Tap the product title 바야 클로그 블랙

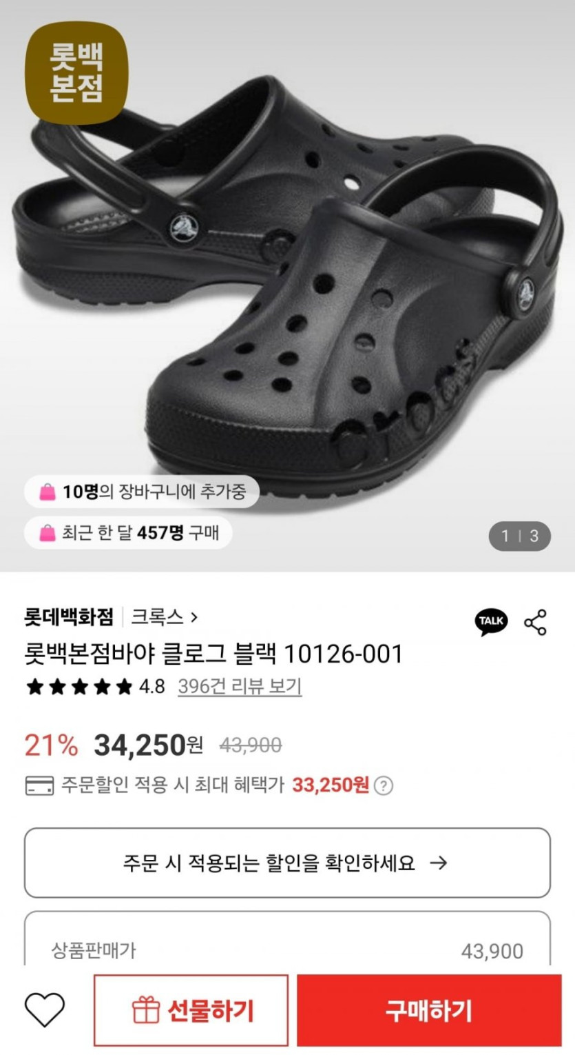click(213, 654)
